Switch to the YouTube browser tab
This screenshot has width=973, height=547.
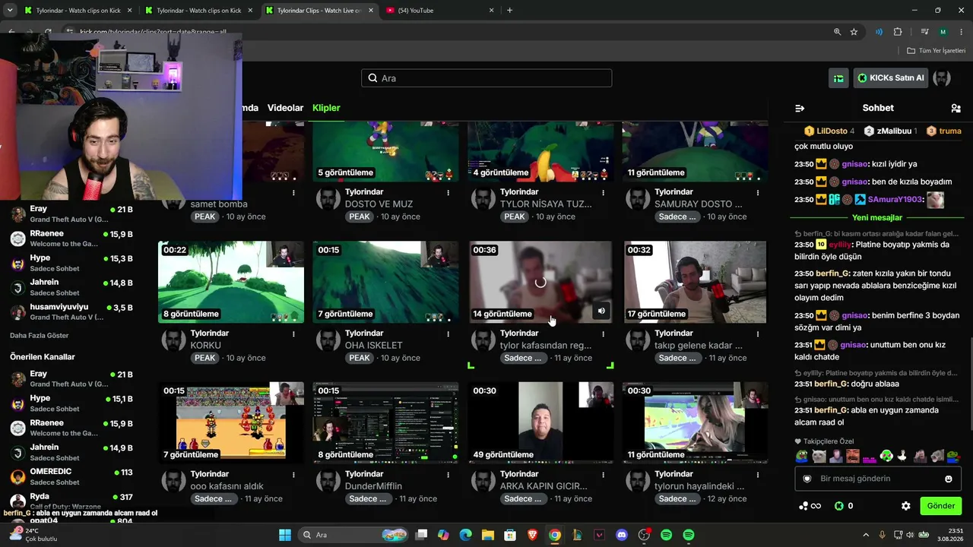coord(441,11)
